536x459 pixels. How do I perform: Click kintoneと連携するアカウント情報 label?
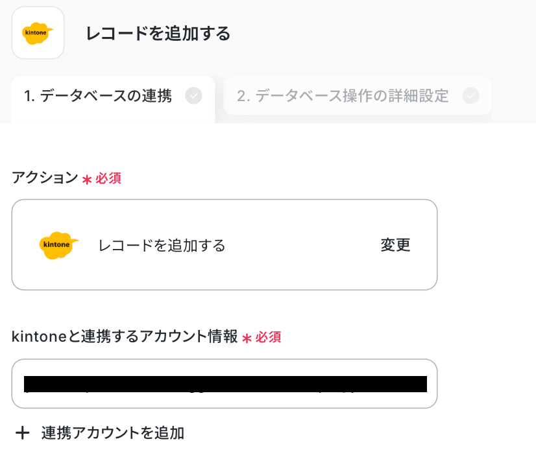pyautogui.click(x=125, y=337)
